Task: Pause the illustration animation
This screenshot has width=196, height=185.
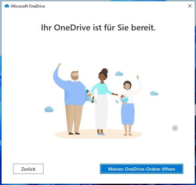Action: pos(175,128)
